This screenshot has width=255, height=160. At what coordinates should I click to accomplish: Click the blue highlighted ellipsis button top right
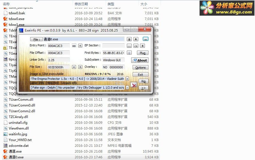pos(145,39)
